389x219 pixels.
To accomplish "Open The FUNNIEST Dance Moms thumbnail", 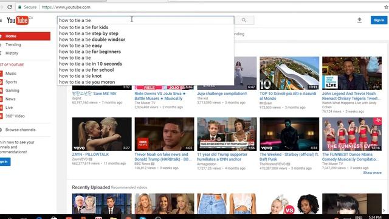I will 352,134.
